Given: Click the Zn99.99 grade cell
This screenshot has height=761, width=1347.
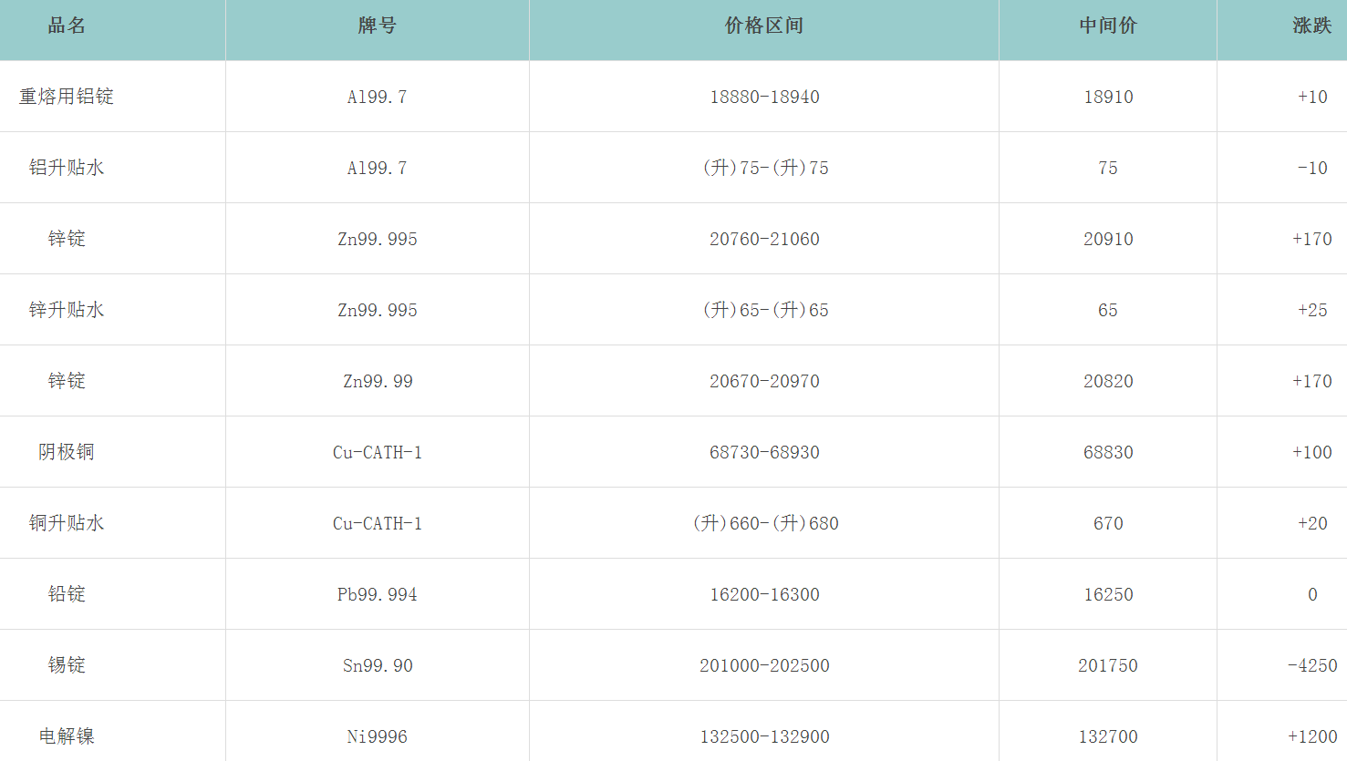Looking at the screenshot, I should pos(378,381).
